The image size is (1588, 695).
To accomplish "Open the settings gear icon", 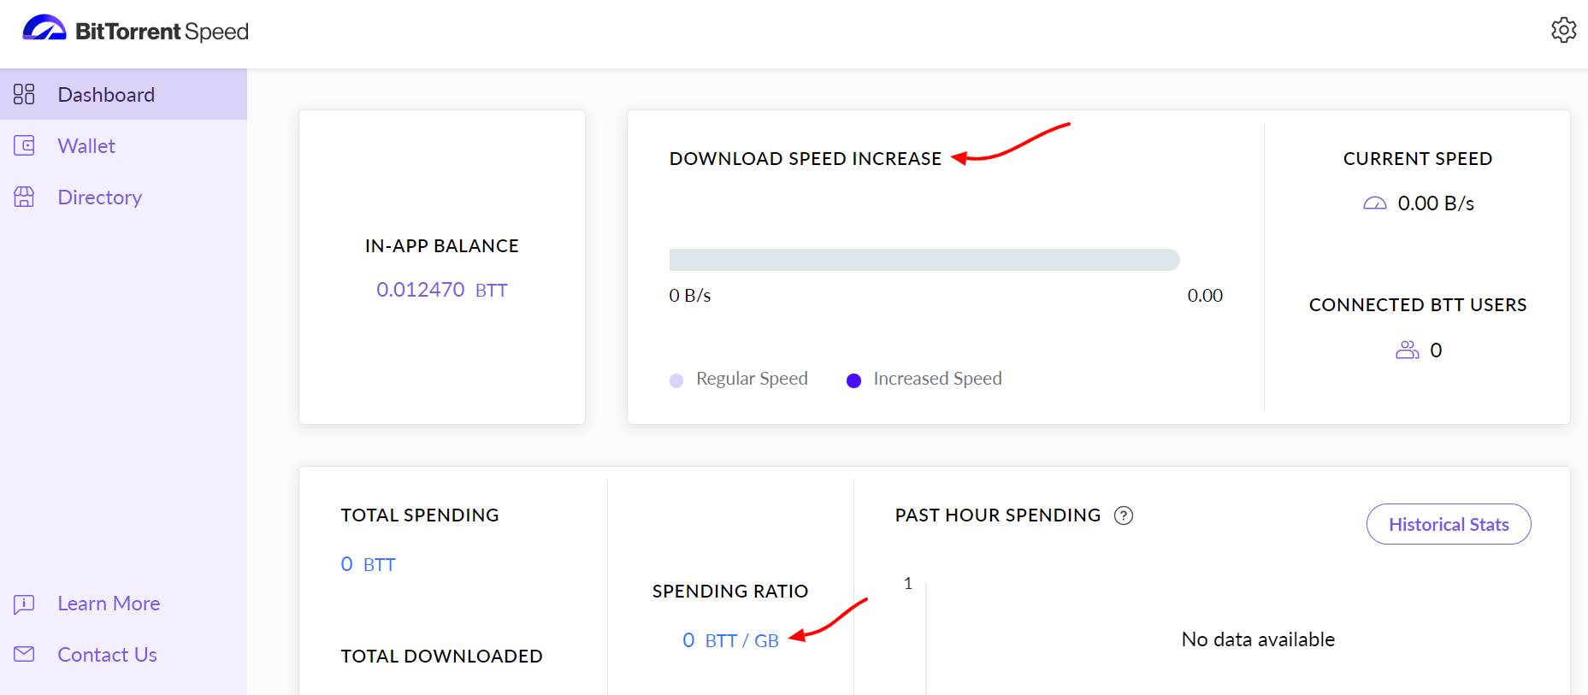I will click(x=1563, y=30).
